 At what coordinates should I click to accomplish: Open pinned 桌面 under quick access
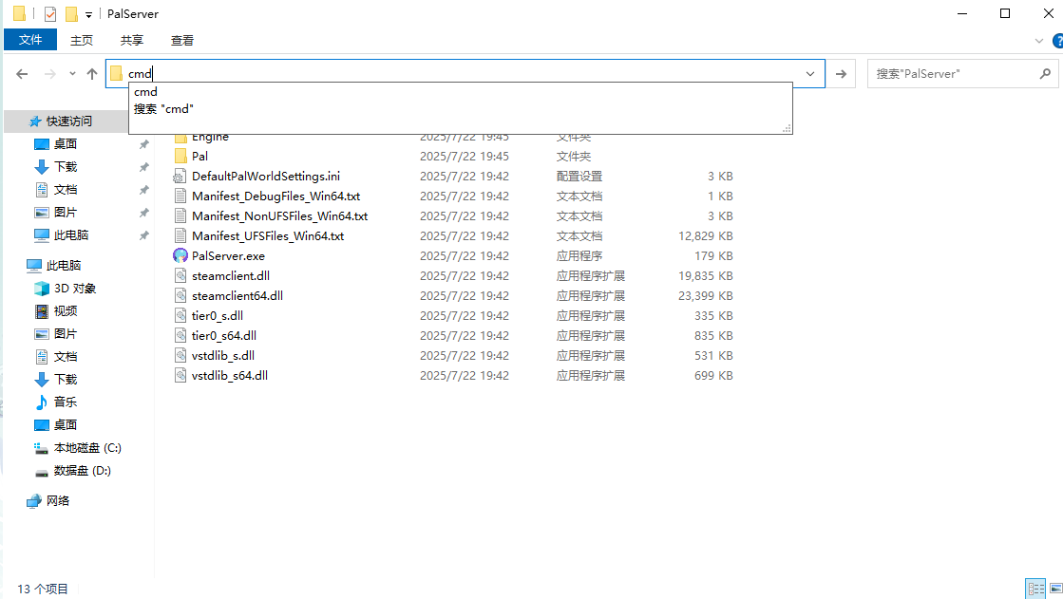click(x=66, y=143)
